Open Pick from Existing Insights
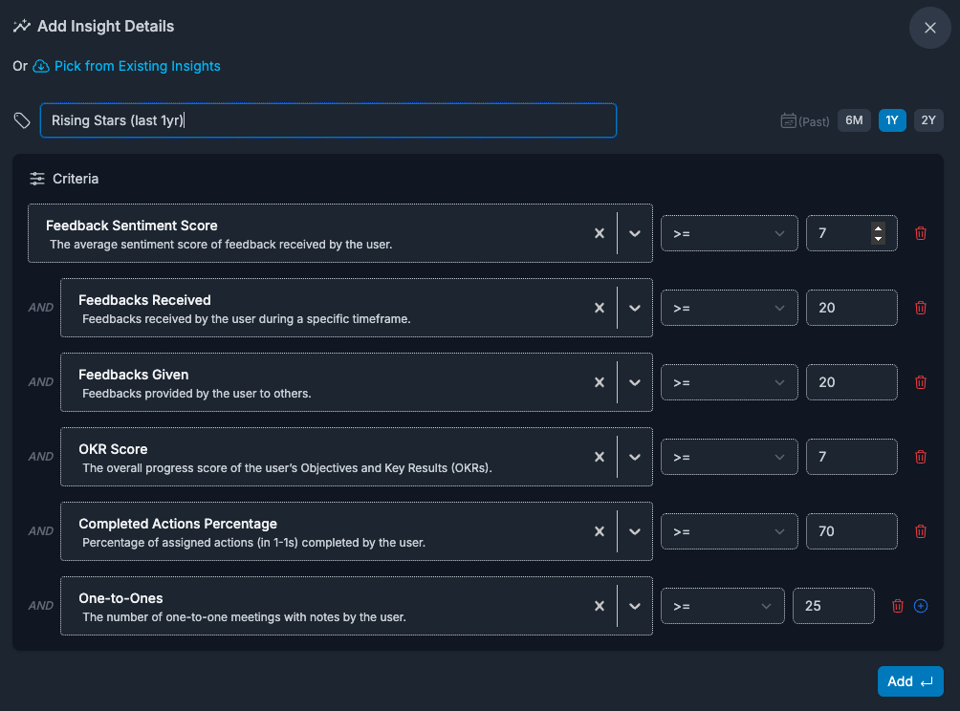 (x=138, y=66)
